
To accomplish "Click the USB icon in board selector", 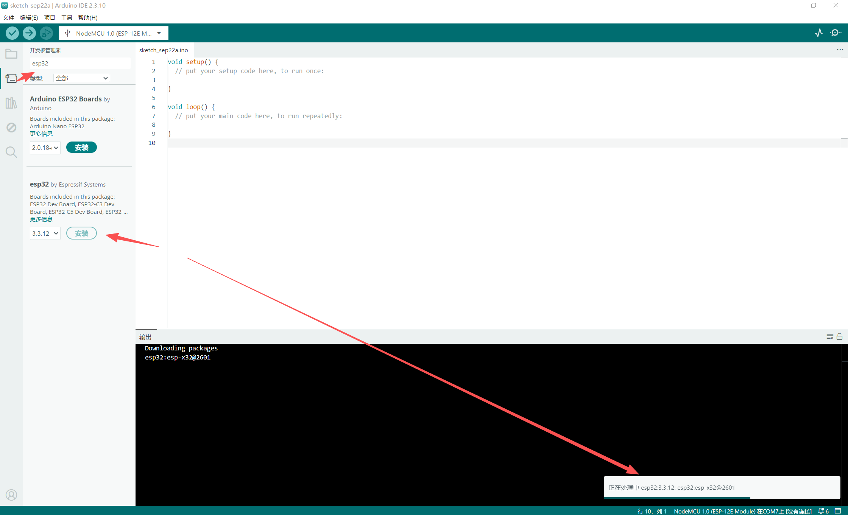I will pyautogui.click(x=68, y=33).
